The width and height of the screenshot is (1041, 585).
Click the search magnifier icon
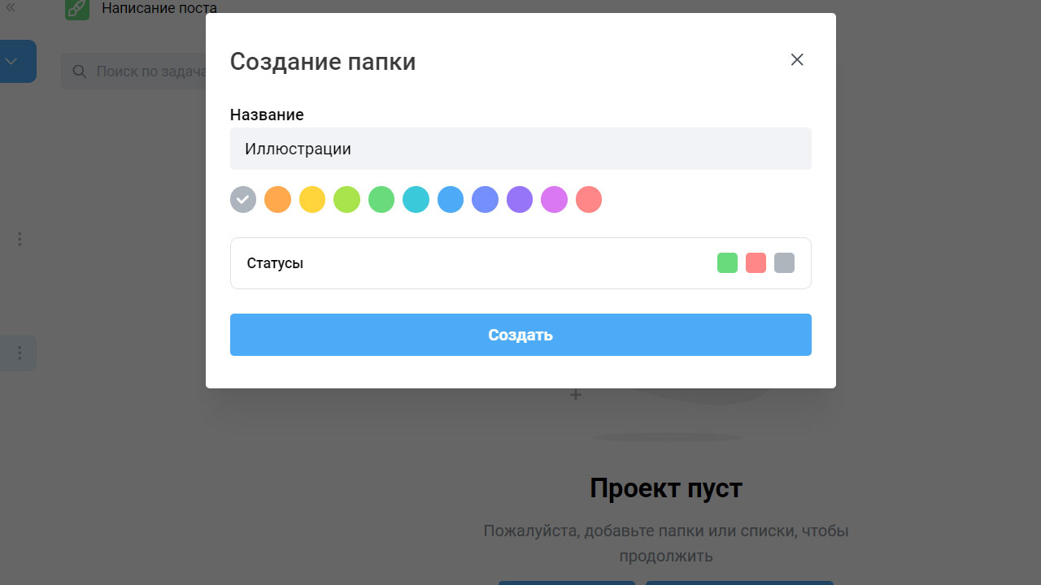coord(80,71)
